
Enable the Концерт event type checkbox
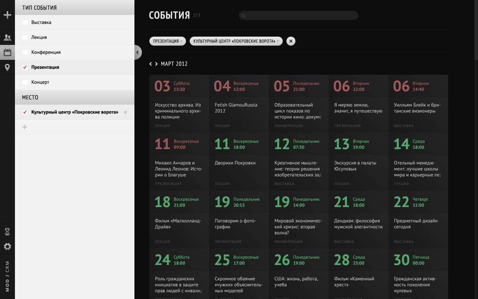[x=25, y=82]
